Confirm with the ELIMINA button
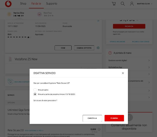The width and height of the screenshot is (157, 137). 114,118
